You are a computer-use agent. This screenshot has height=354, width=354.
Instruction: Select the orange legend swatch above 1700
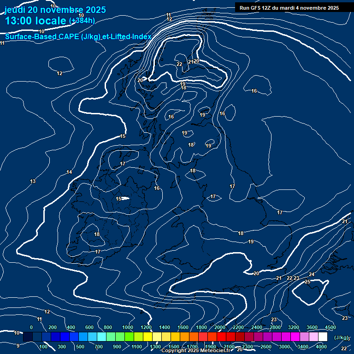coord(194,337)
